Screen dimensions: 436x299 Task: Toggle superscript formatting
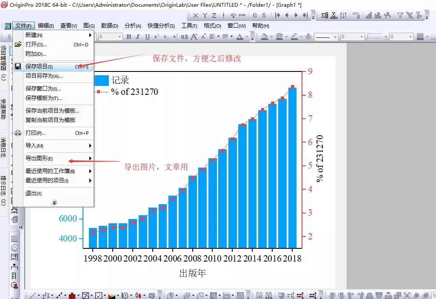(157, 37)
